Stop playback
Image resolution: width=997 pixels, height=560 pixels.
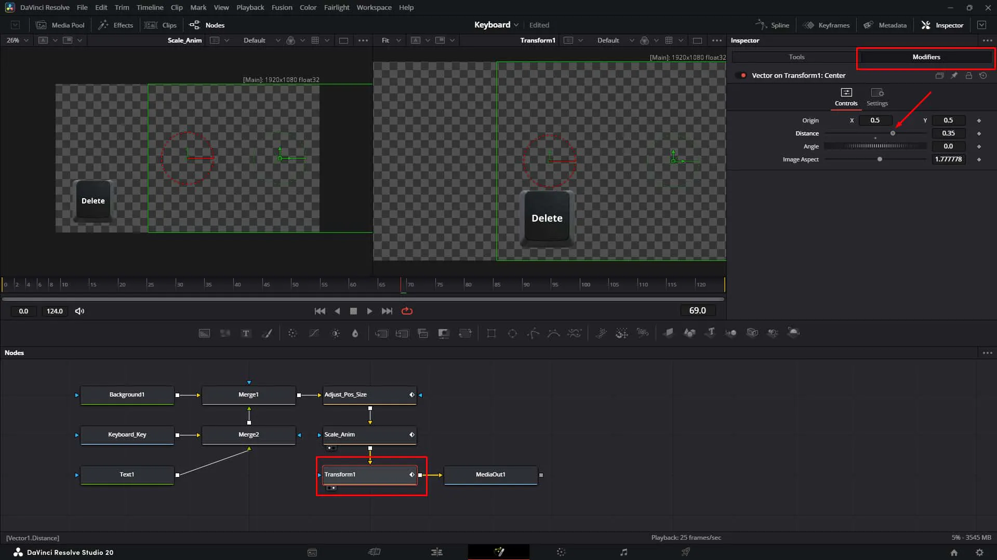(x=353, y=311)
